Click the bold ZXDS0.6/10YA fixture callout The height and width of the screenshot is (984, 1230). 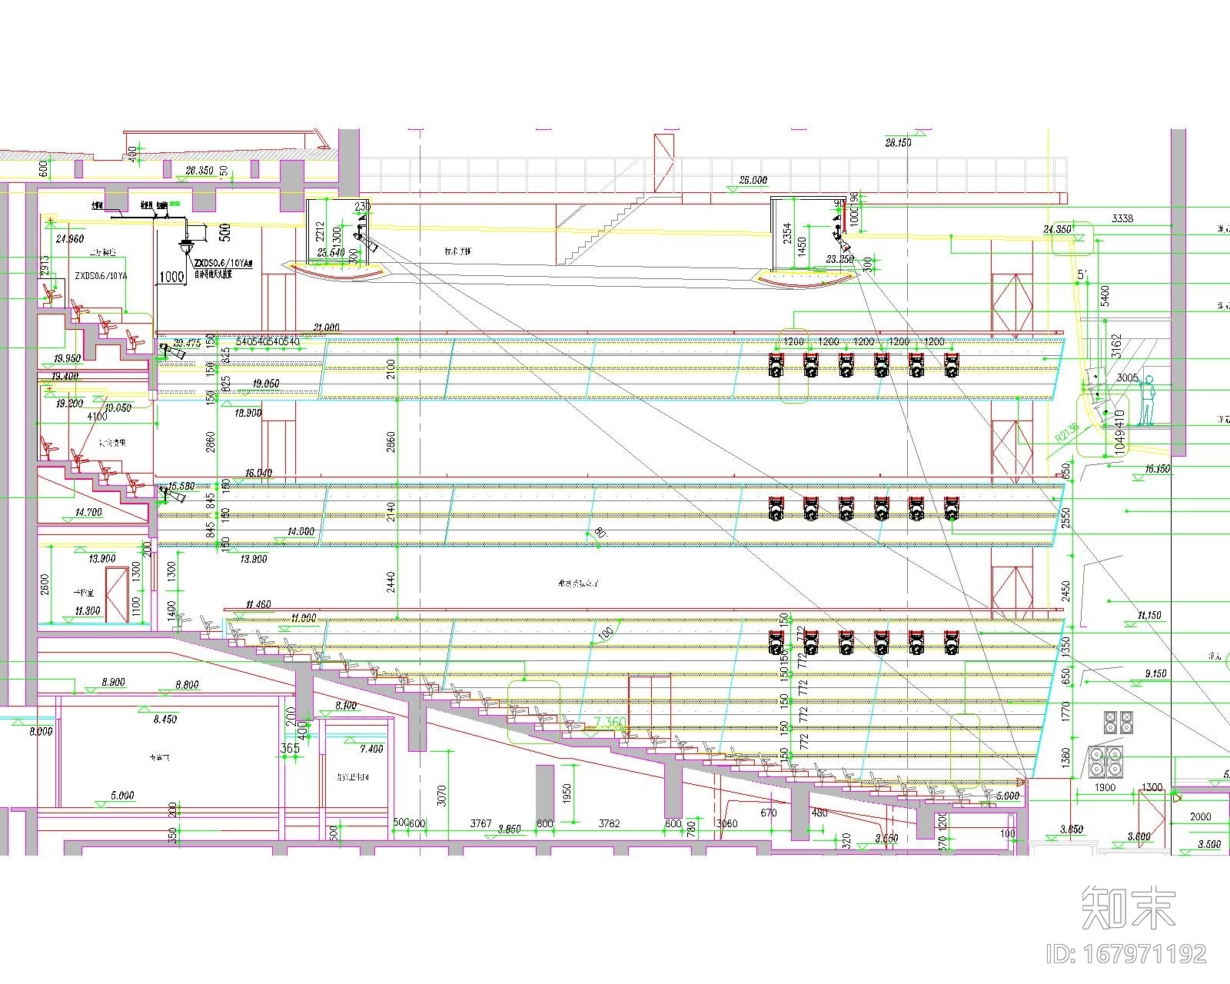point(224,263)
